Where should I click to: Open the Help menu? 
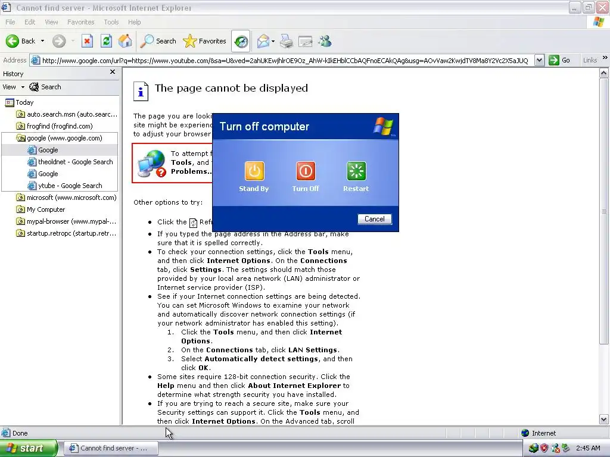(134, 22)
